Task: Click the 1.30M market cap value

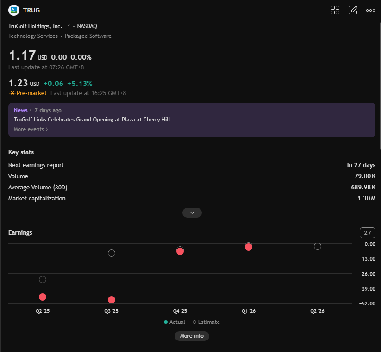Action: coord(367,199)
